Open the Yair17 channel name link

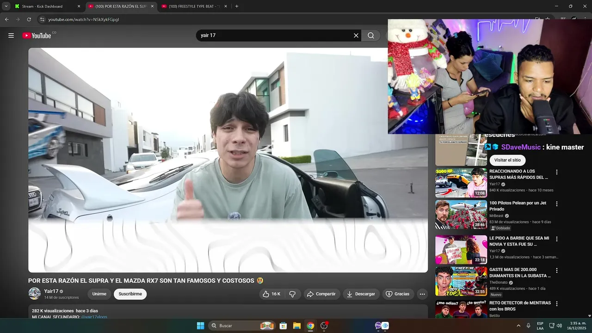coord(51,291)
